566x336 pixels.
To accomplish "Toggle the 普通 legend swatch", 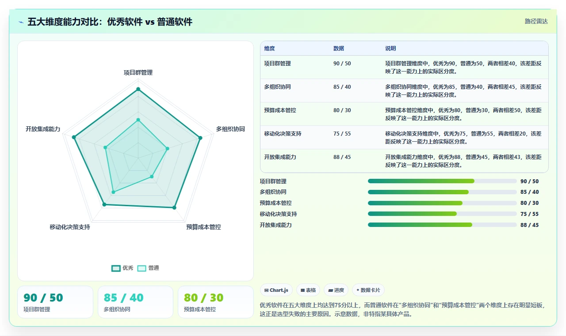I will (141, 268).
